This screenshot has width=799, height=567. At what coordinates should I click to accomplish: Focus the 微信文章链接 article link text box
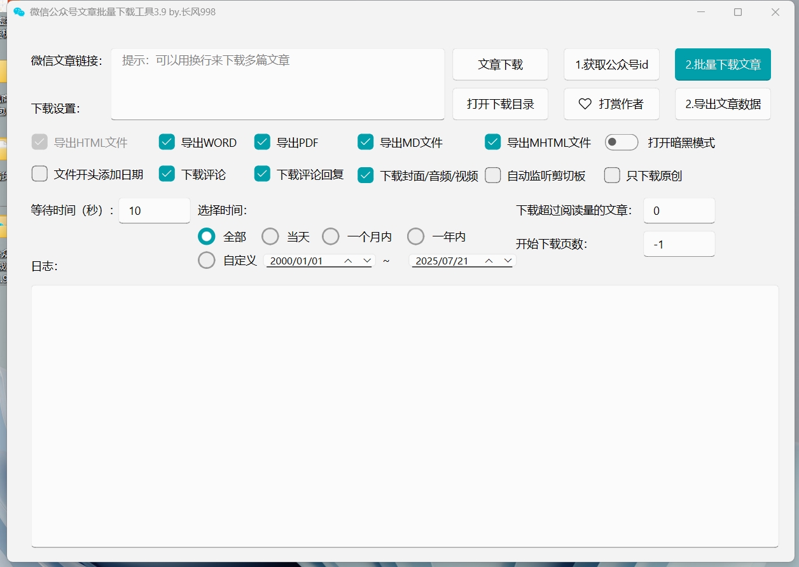277,84
